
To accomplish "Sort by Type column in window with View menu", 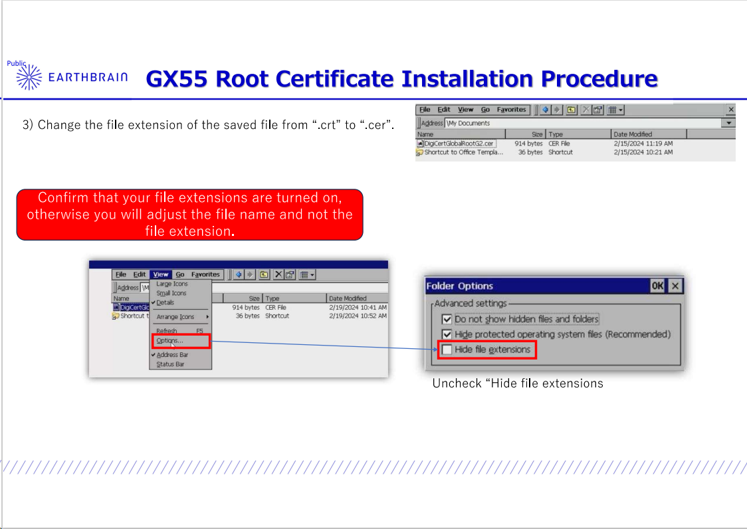I will 295,298.
